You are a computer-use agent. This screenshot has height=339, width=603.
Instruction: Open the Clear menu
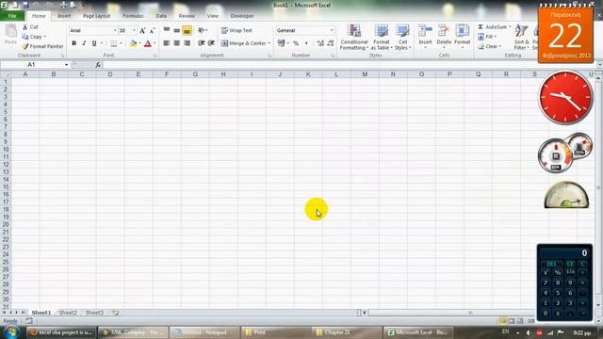490,46
